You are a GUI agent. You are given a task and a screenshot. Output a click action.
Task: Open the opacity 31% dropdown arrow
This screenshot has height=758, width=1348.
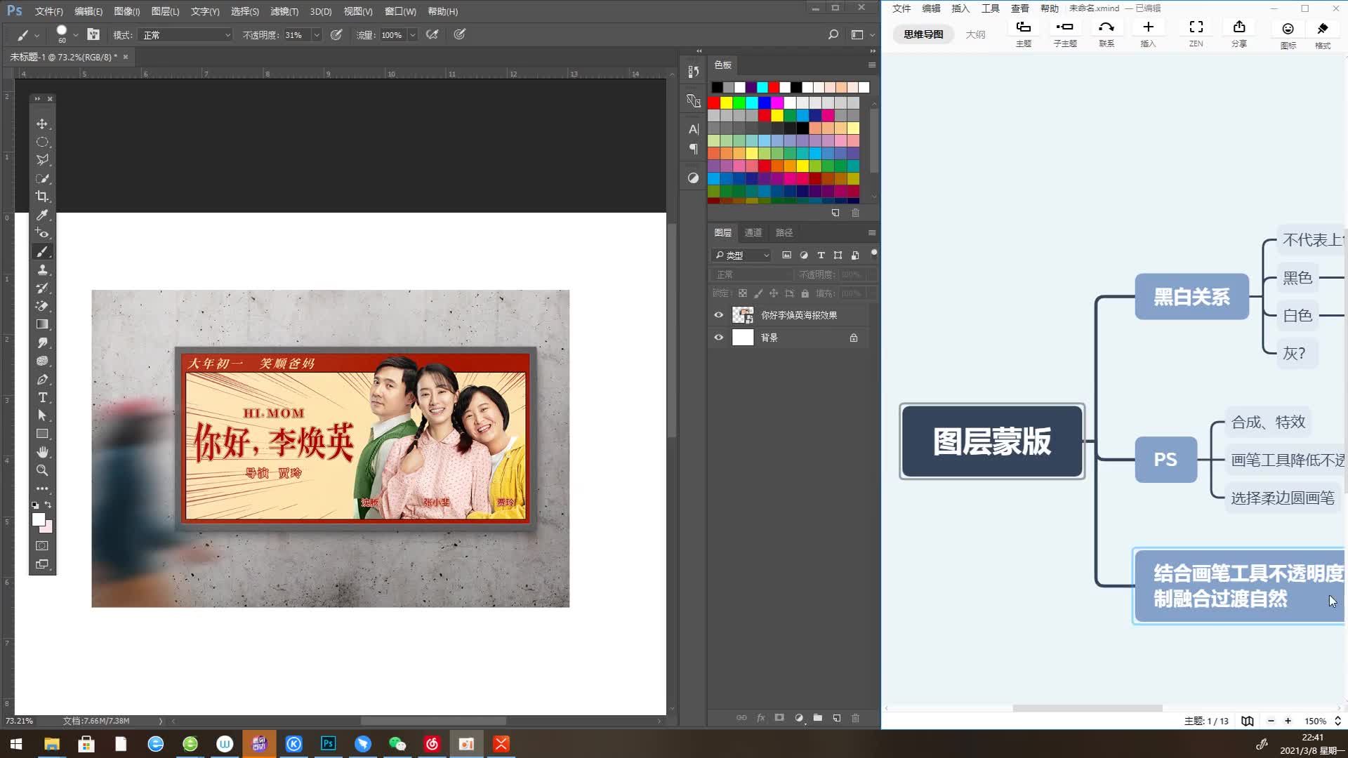click(317, 35)
